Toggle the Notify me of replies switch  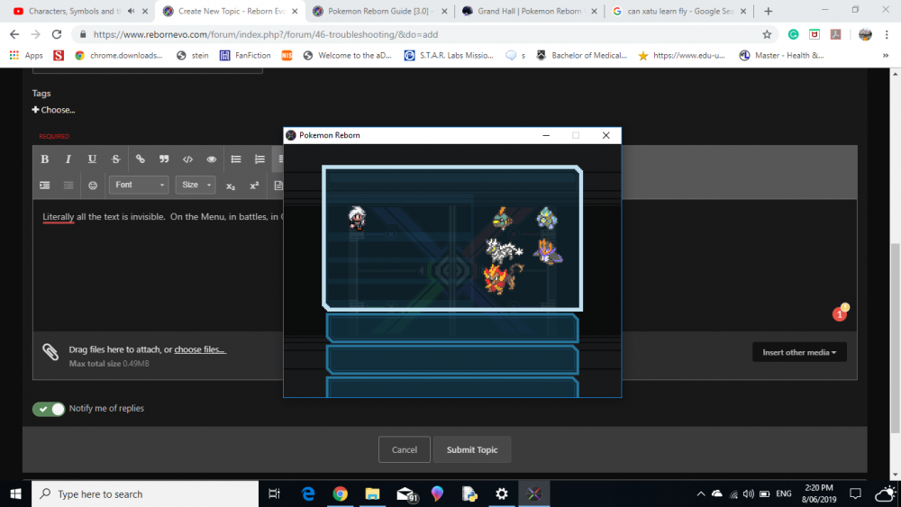click(x=49, y=409)
